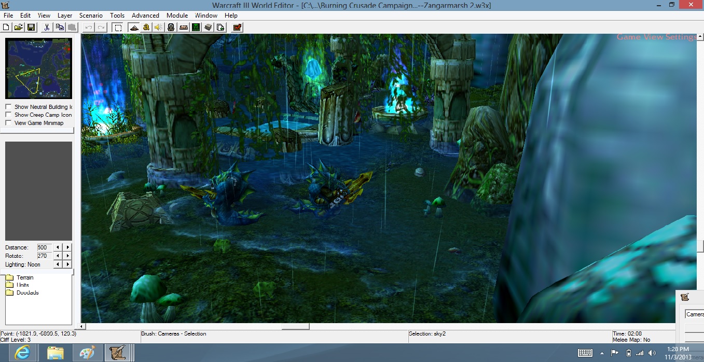Screen dimensions: 704x362
Task: Switch Lighting to next with right arrow
Action: click(67, 264)
